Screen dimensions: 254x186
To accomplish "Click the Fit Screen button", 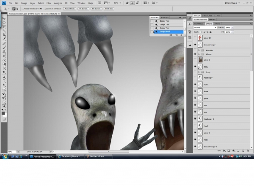I will click(83, 9).
